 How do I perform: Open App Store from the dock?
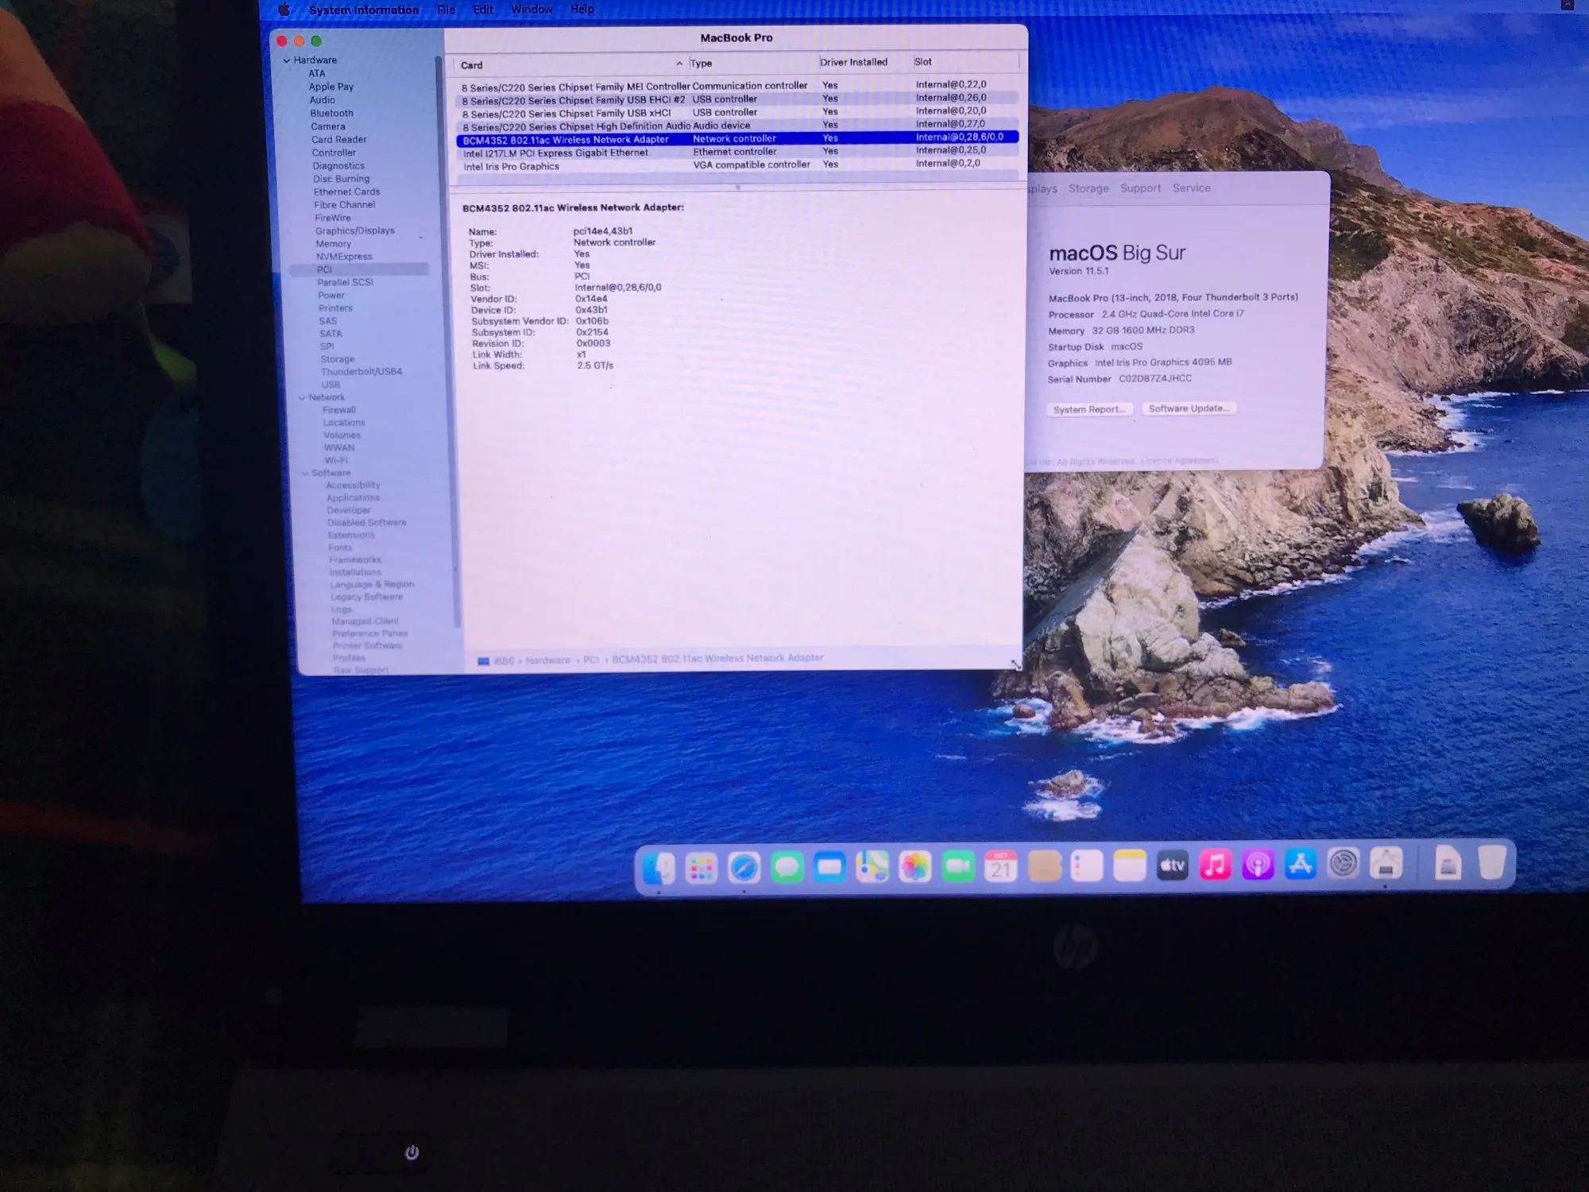point(1301,865)
